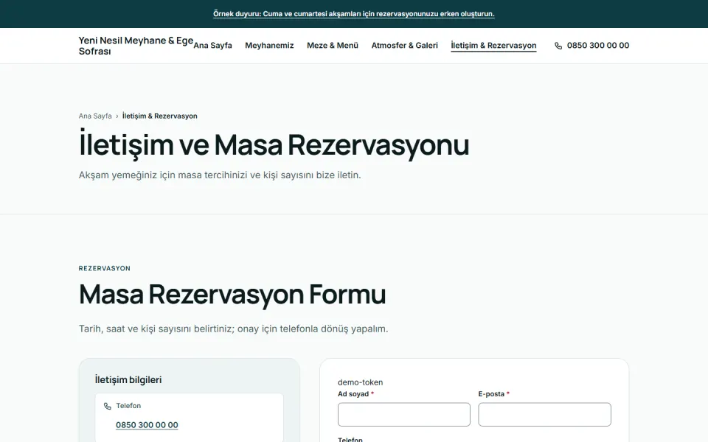Focus the E-posta input field

(x=544, y=415)
